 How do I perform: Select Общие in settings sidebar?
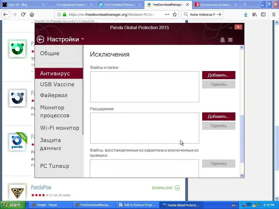tap(50, 53)
